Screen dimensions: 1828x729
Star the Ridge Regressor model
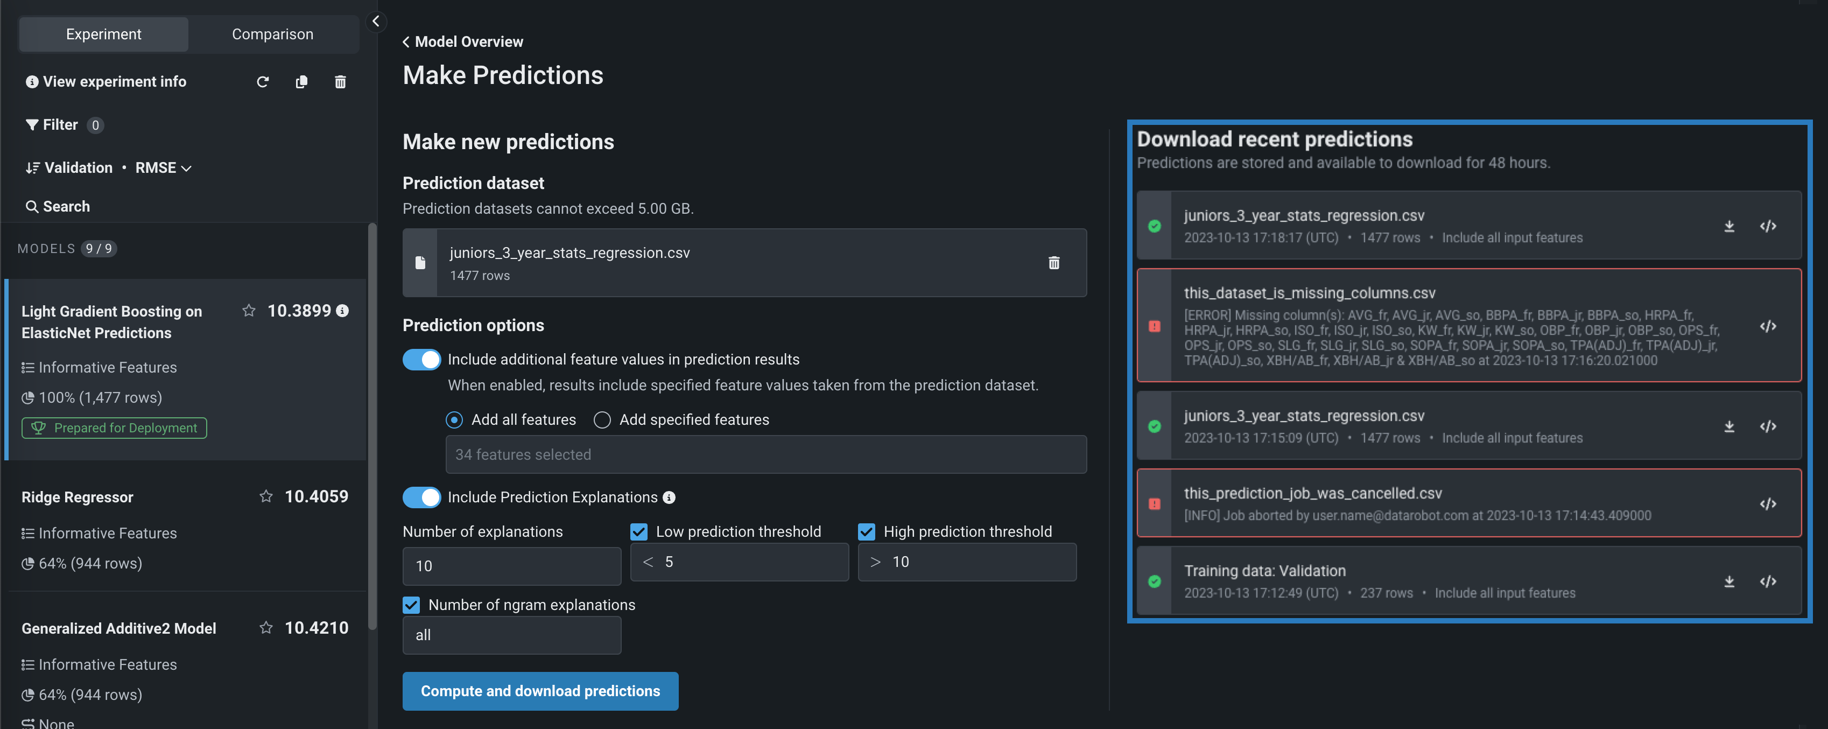[266, 496]
